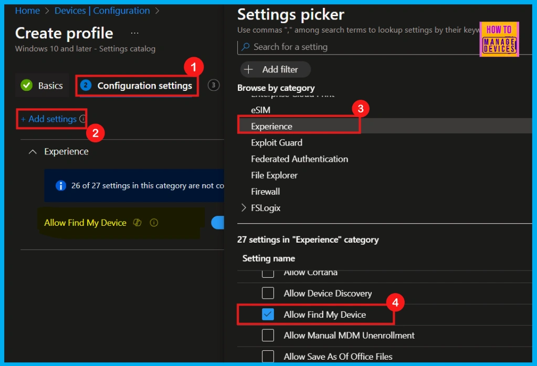Viewport: 537px width, 366px height.
Task: Open info icon next to Add settings
Action: [x=82, y=119]
